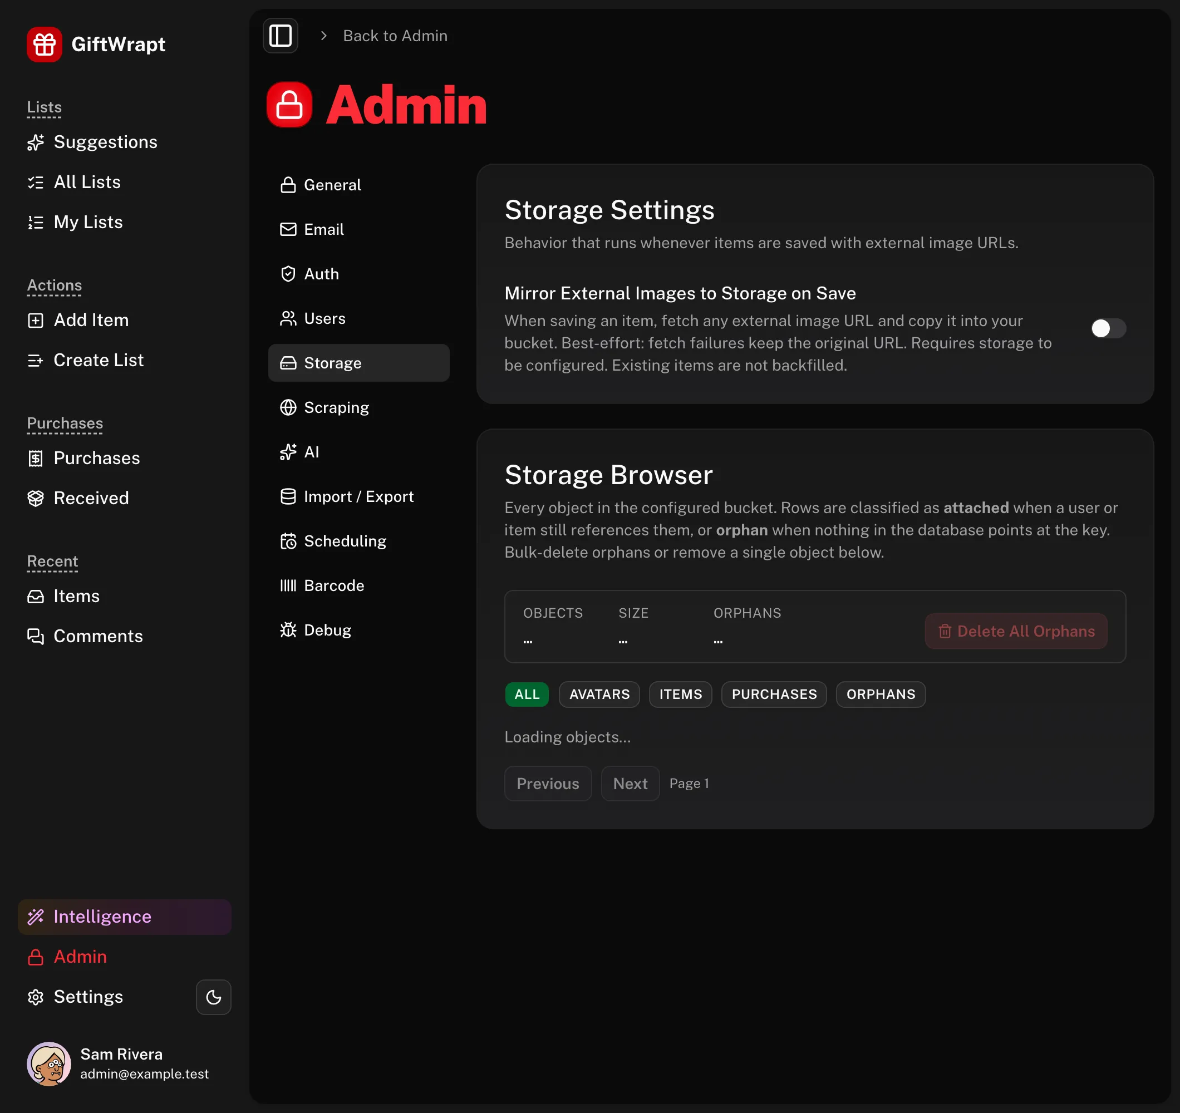Filter storage objects by ORPHANS chip

point(880,695)
